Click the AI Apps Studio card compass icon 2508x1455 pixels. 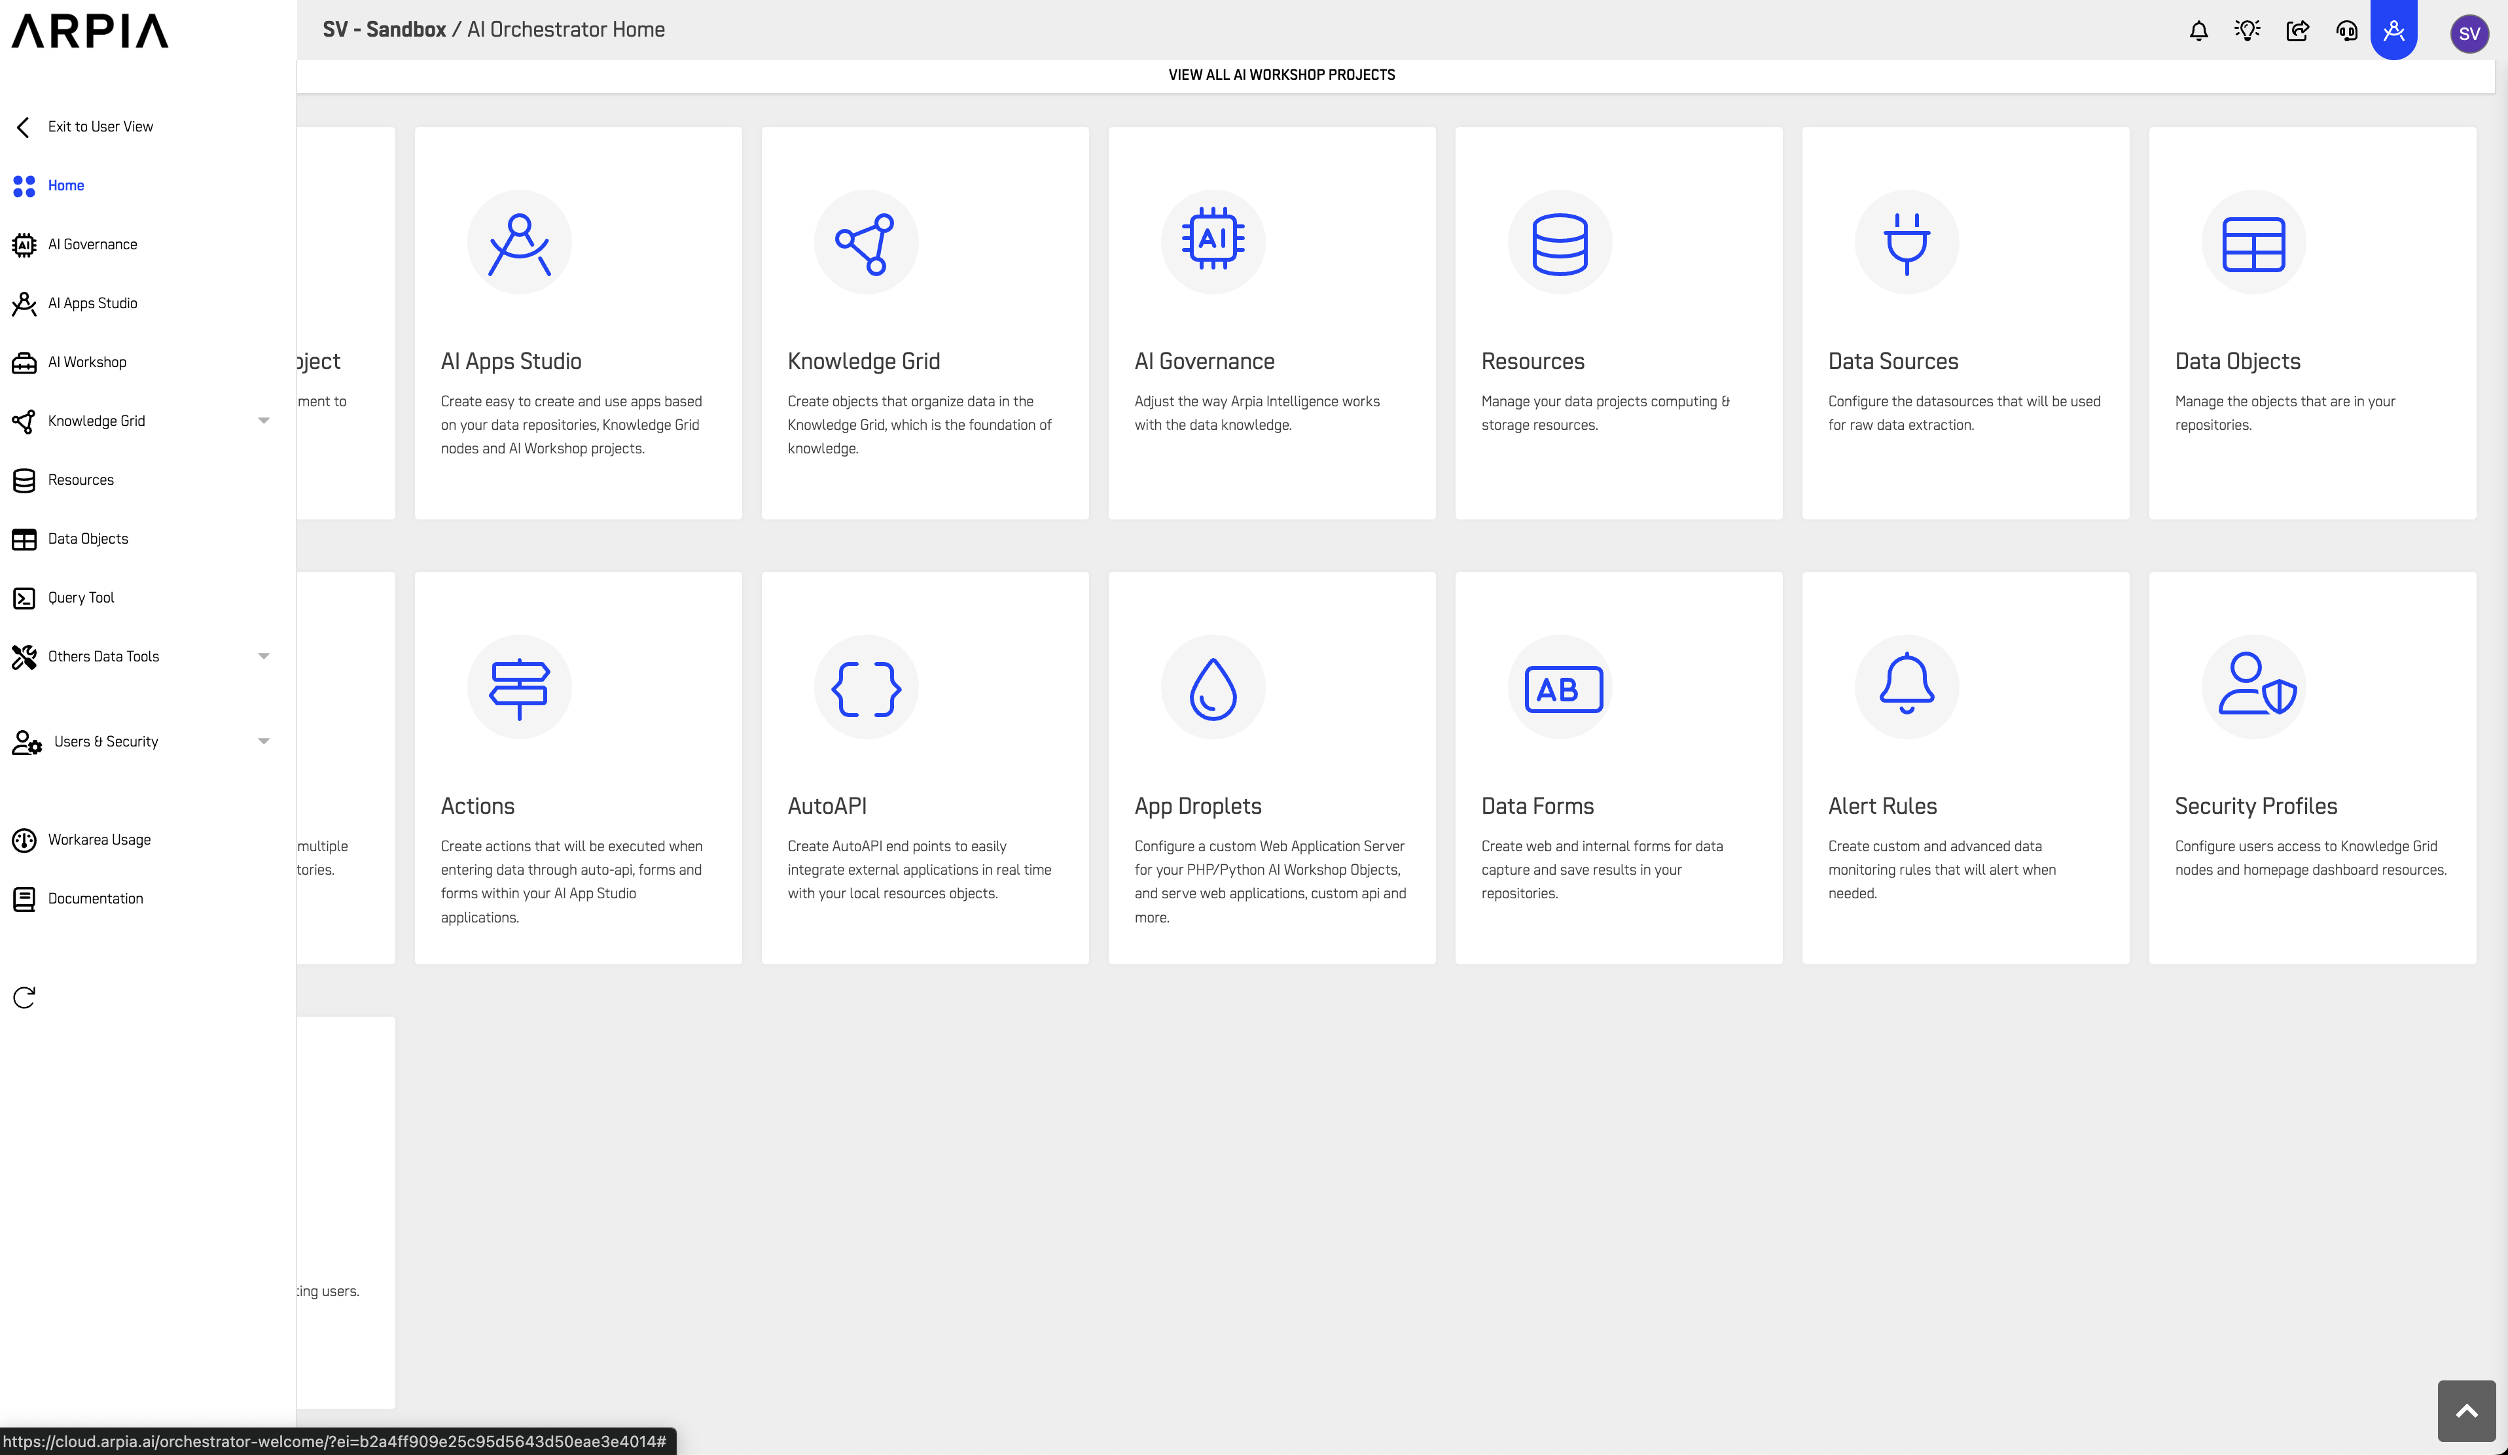click(x=520, y=243)
